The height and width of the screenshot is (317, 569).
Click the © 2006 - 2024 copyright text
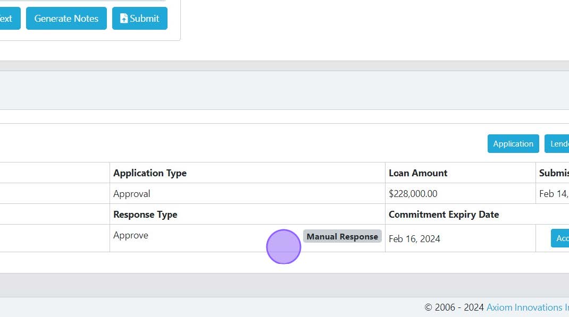point(454,307)
